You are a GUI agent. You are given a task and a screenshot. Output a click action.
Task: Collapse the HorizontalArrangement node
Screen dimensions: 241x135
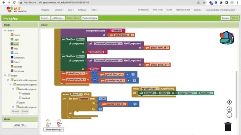pyautogui.click(x=11, y=84)
